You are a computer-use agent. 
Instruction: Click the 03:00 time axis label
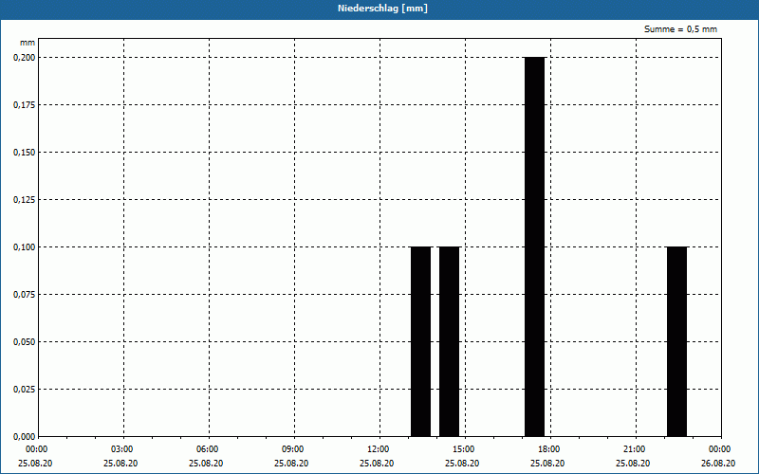121,449
